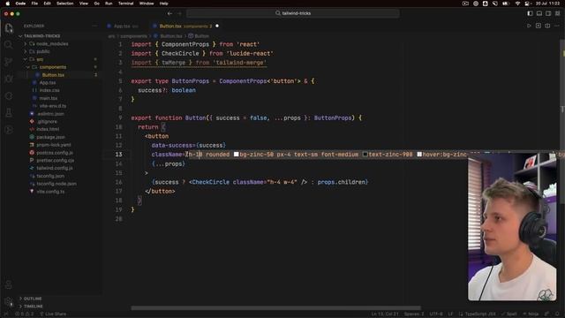The image size is (565, 318).
Task: Open the Extensions view in activity bar
Action: [9, 96]
